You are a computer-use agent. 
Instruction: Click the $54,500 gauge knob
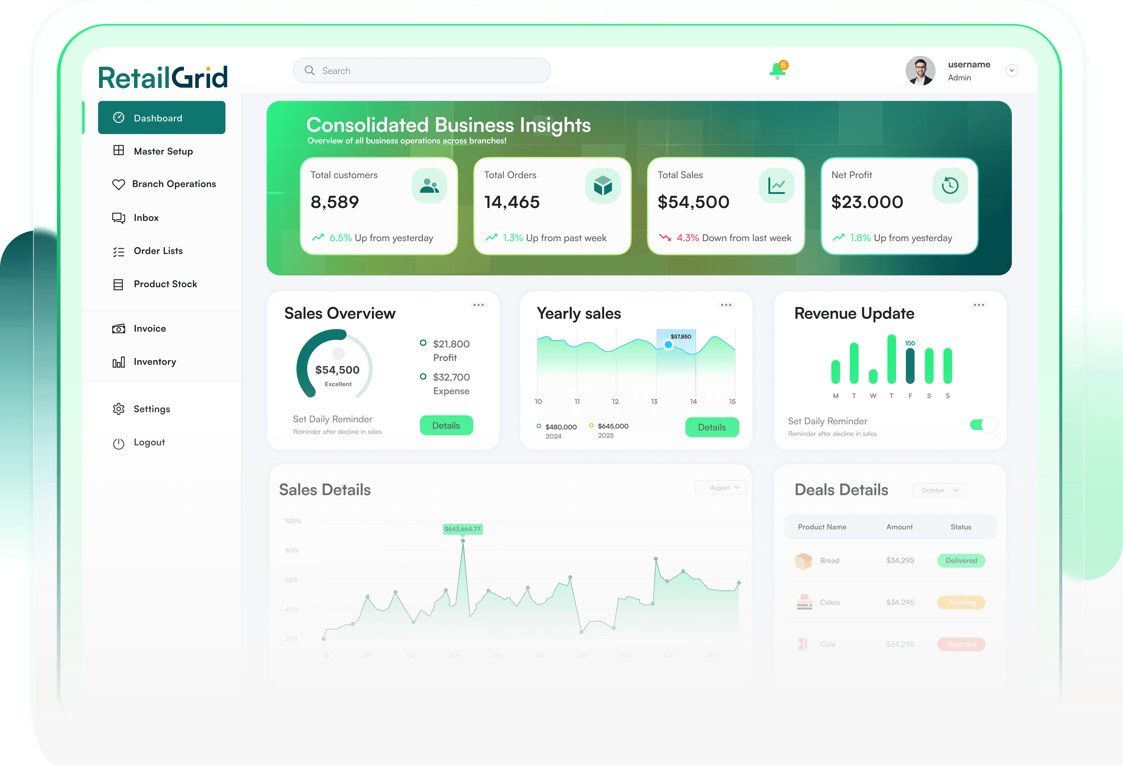tap(338, 353)
